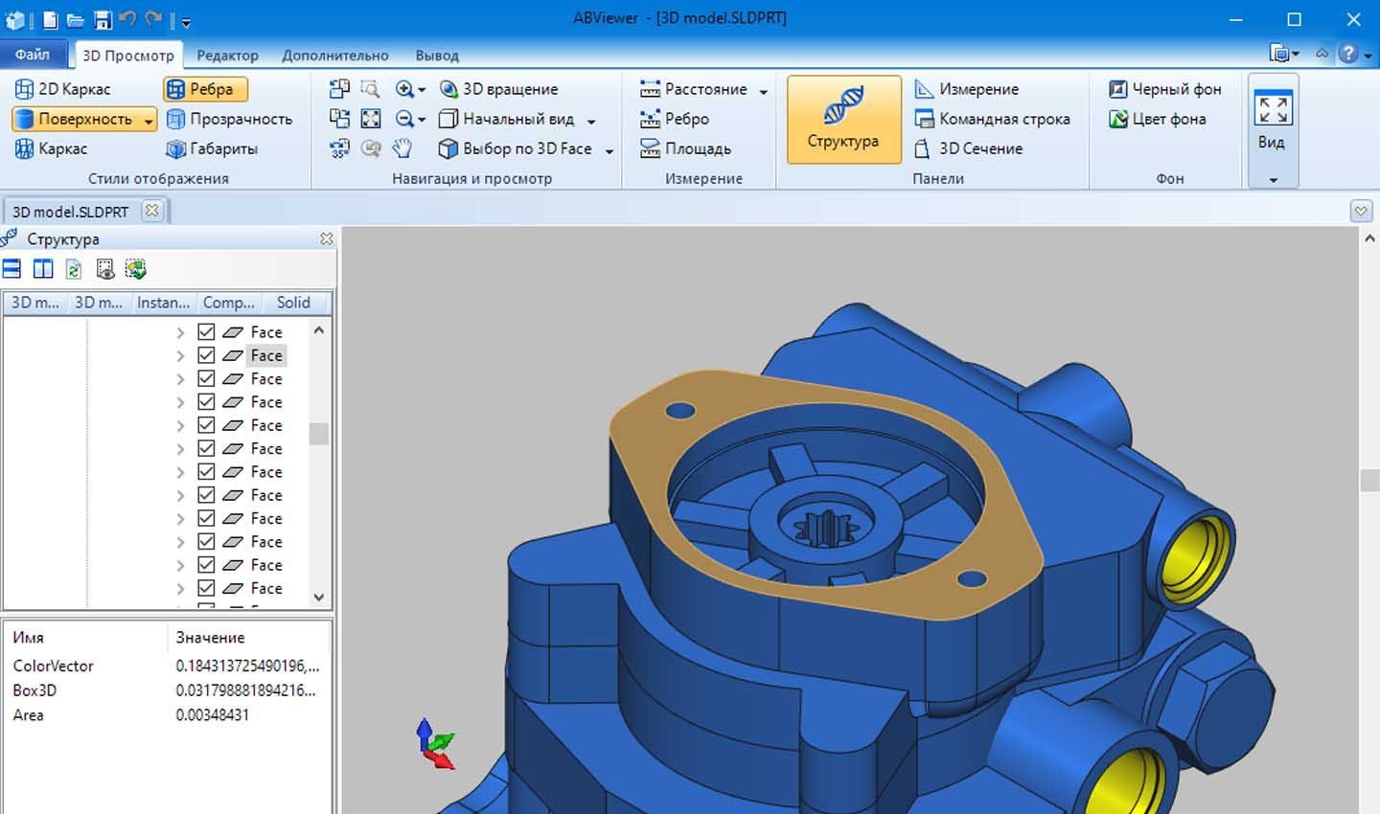1380x814 pixels.
Task: Open the Поверхность dropdown arrow
Action: pyautogui.click(x=149, y=120)
